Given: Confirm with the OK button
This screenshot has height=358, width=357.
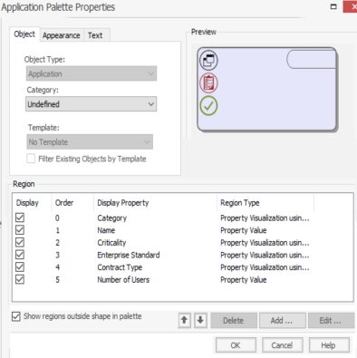Looking at the screenshot, I should point(236,345).
